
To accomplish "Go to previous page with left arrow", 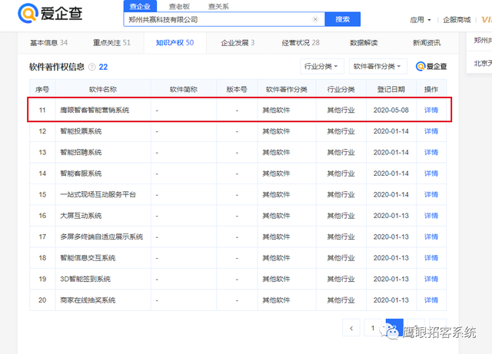I will coord(351,328).
